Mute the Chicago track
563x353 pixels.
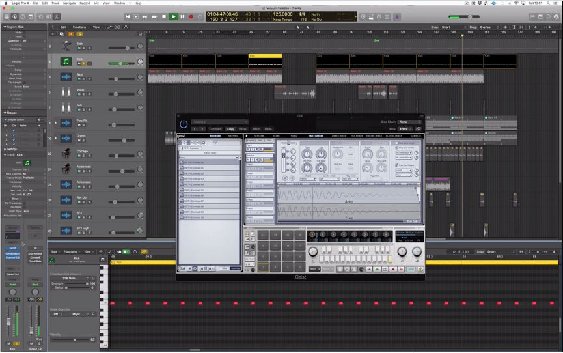[x=79, y=156]
